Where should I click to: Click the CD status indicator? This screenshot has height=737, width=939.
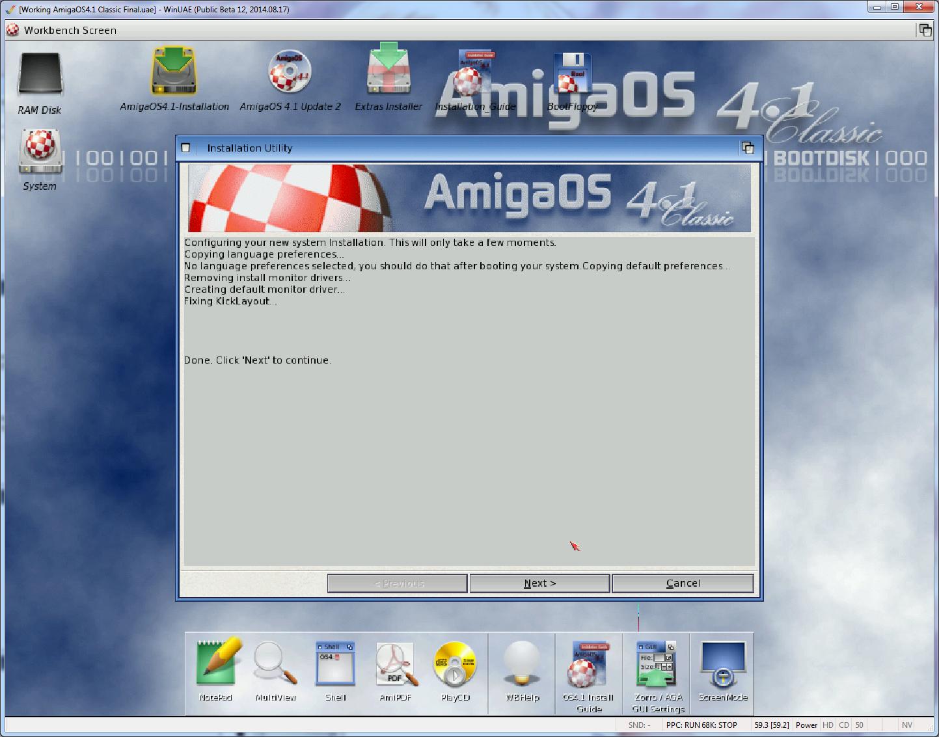click(x=844, y=725)
